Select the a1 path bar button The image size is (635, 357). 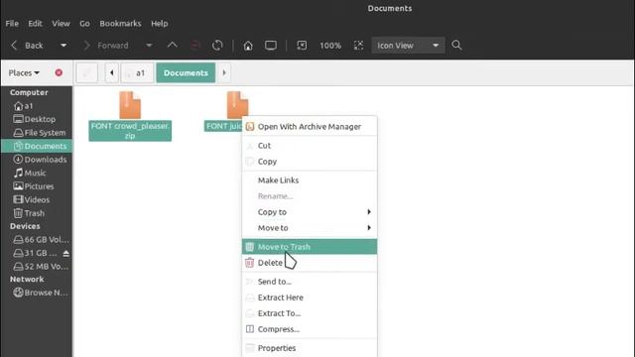tap(137, 72)
